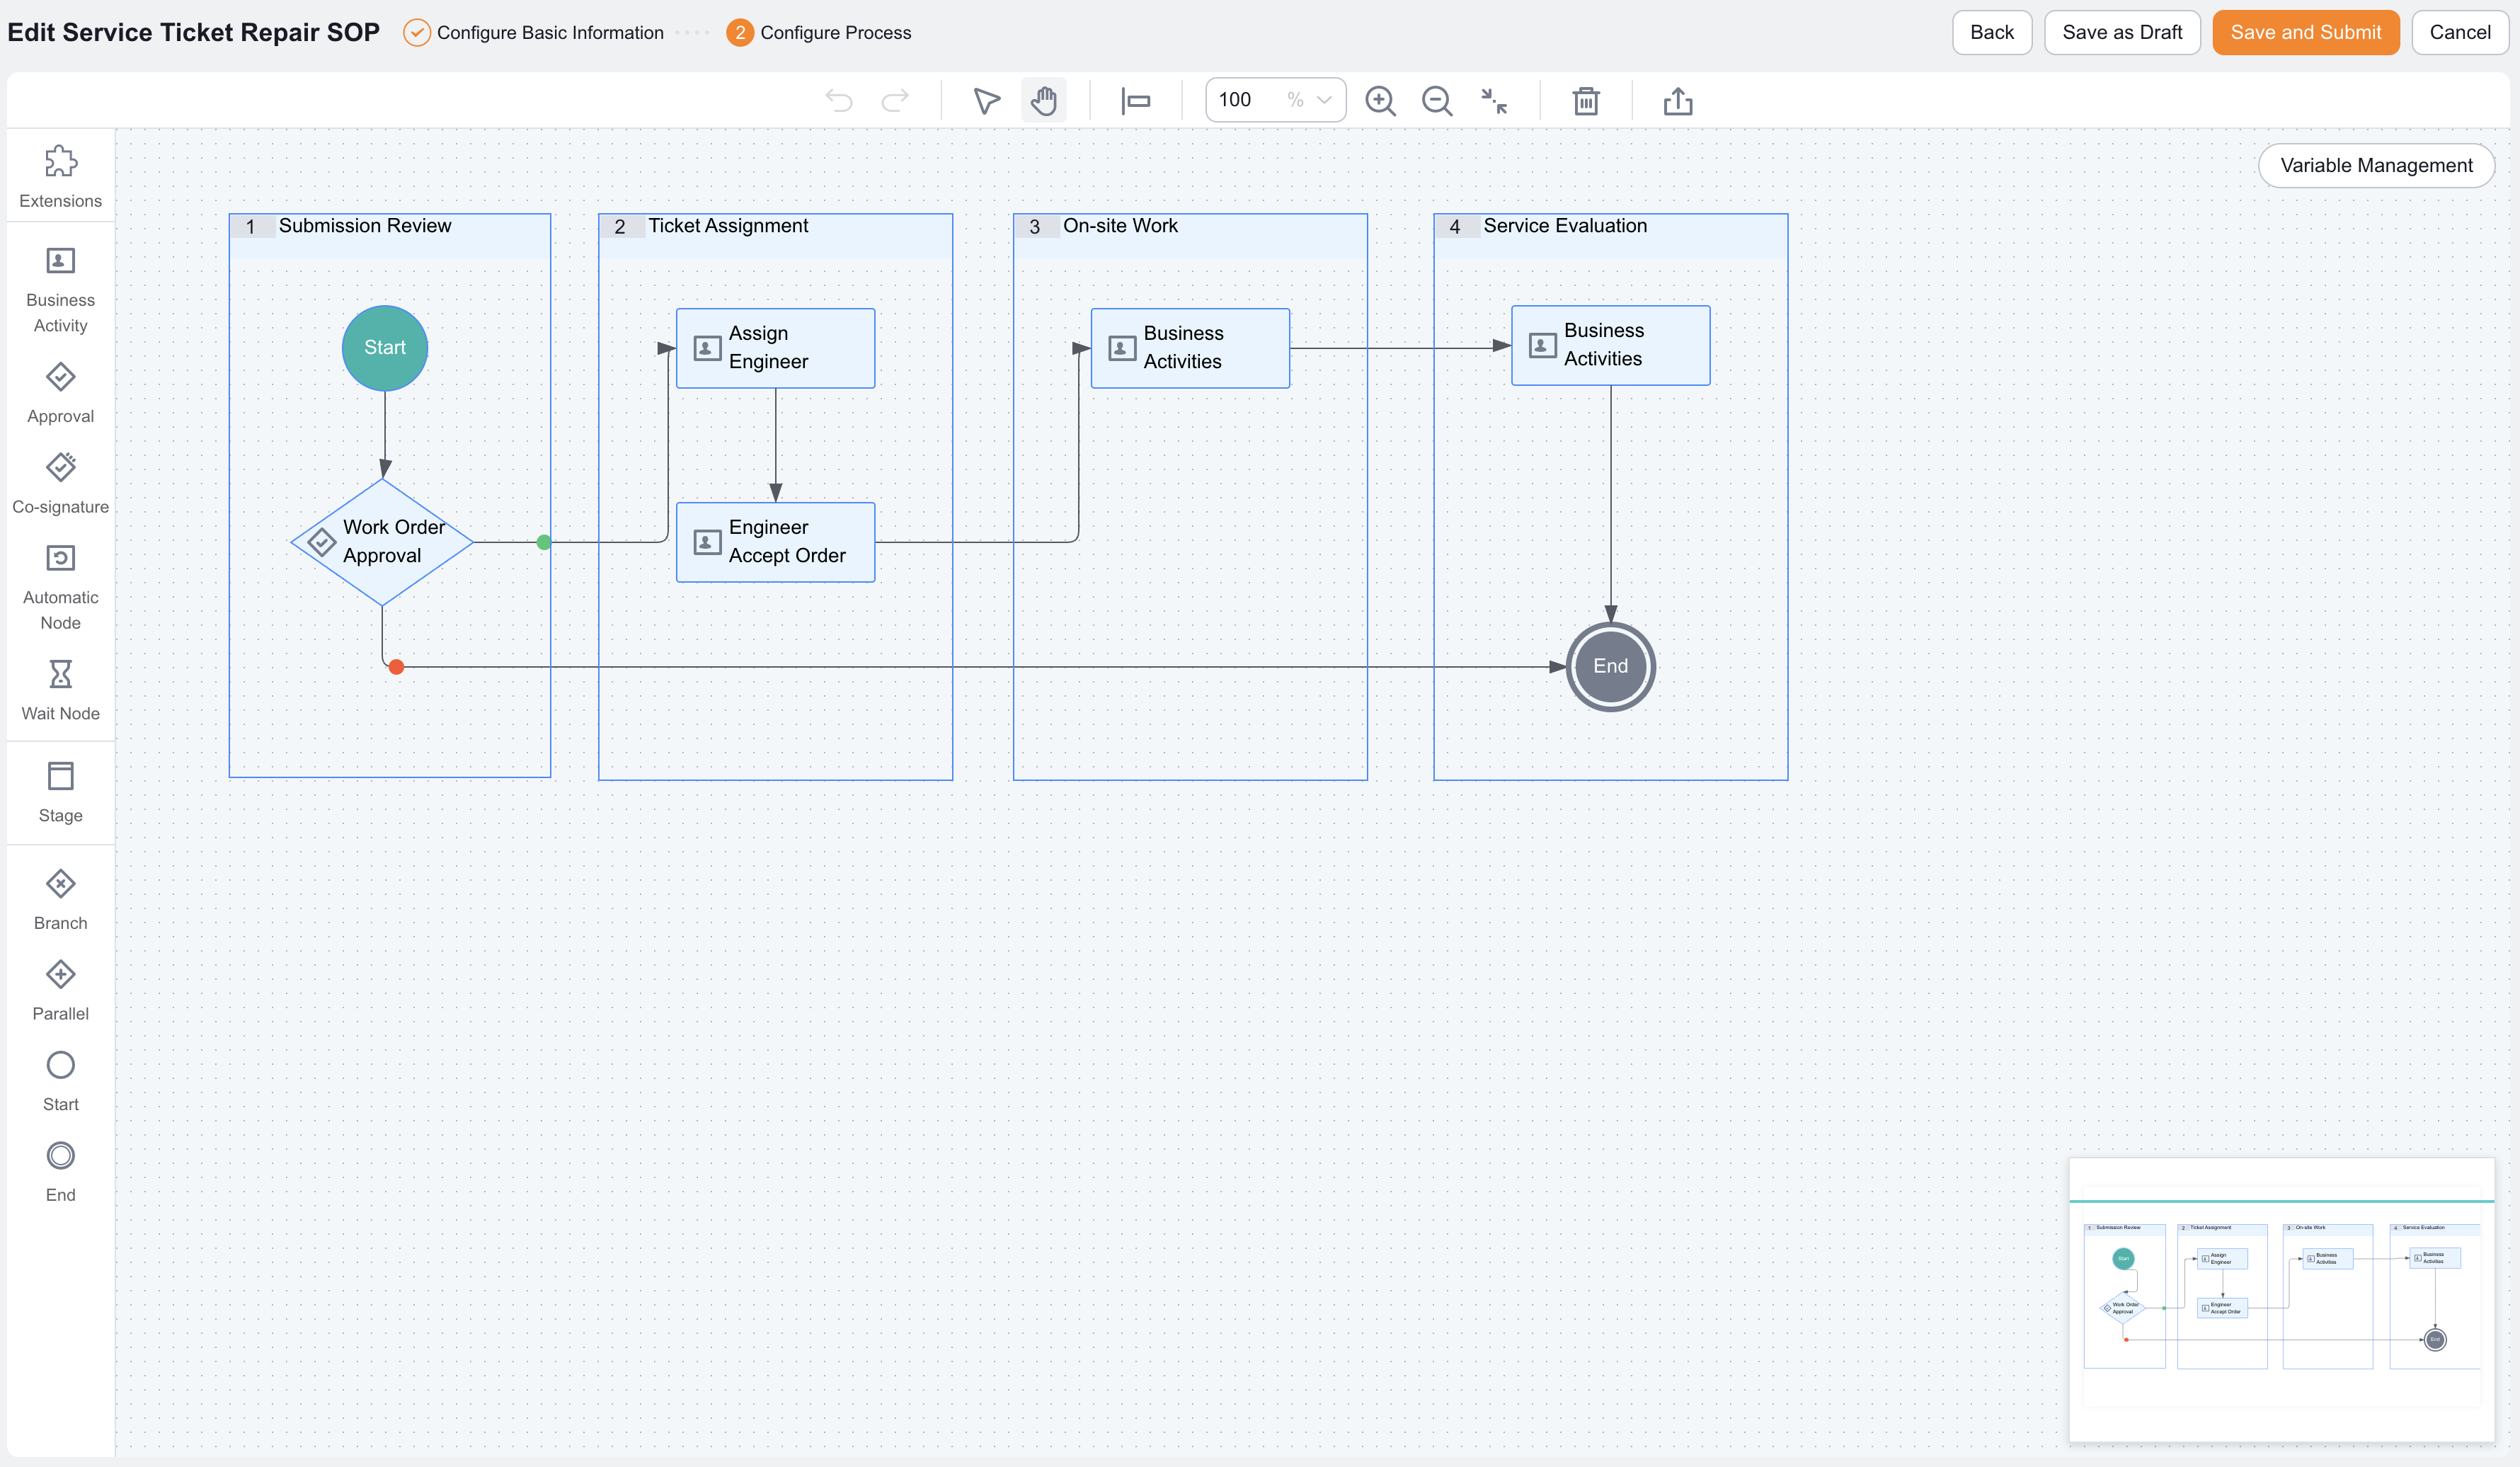
Task: Pick the Stage icon in sidebar
Action: 61,776
